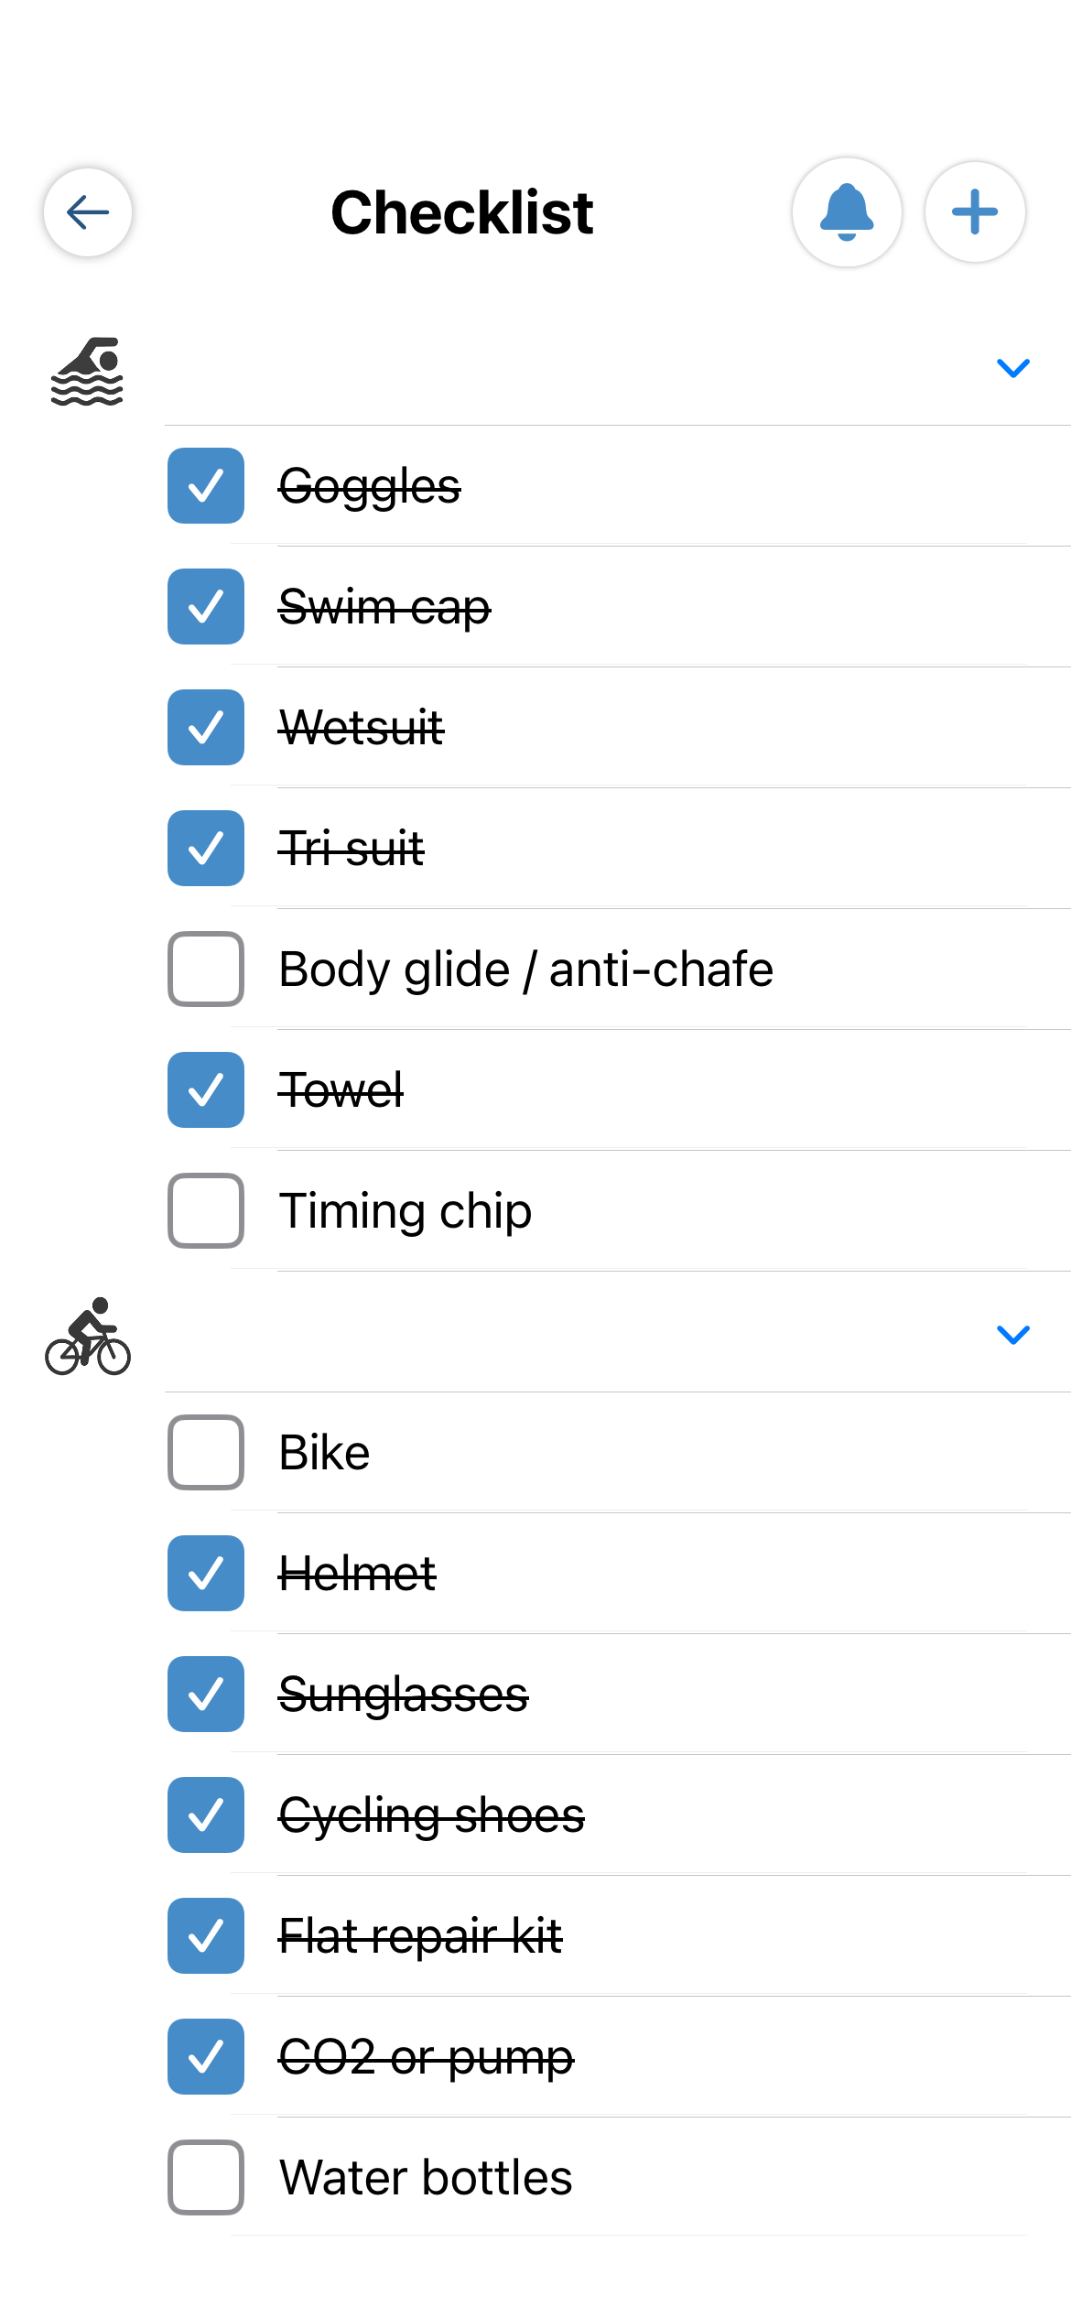Check off Water bottles
Image resolution: width=1071 pixels, height=2318 pixels.
point(205,2177)
